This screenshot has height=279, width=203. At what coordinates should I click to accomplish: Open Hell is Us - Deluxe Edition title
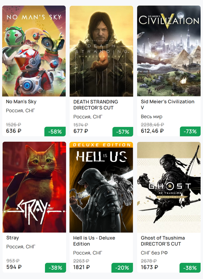94,241
